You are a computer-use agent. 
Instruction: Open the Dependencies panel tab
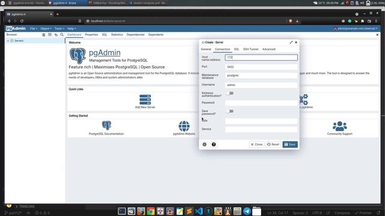click(x=135, y=35)
